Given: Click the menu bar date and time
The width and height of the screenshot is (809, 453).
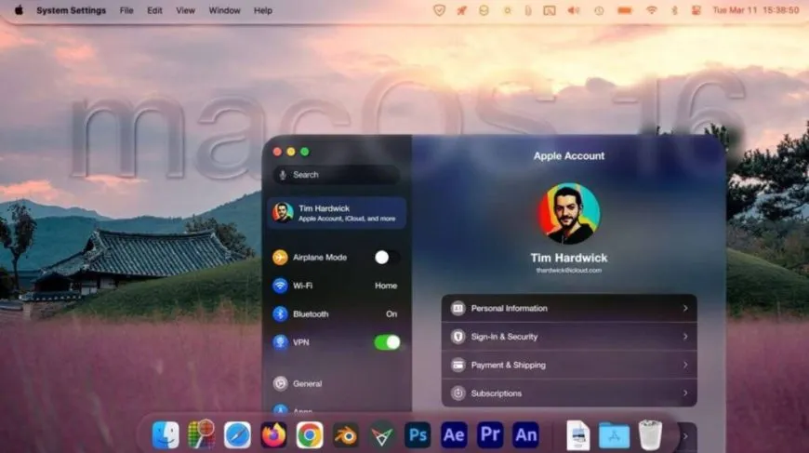Looking at the screenshot, I should click(756, 10).
